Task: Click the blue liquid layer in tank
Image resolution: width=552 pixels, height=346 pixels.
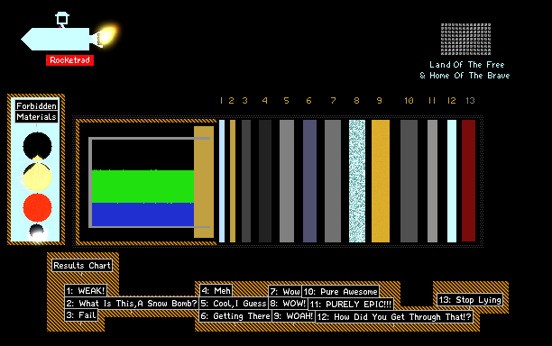Action: [x=143, y=214]
